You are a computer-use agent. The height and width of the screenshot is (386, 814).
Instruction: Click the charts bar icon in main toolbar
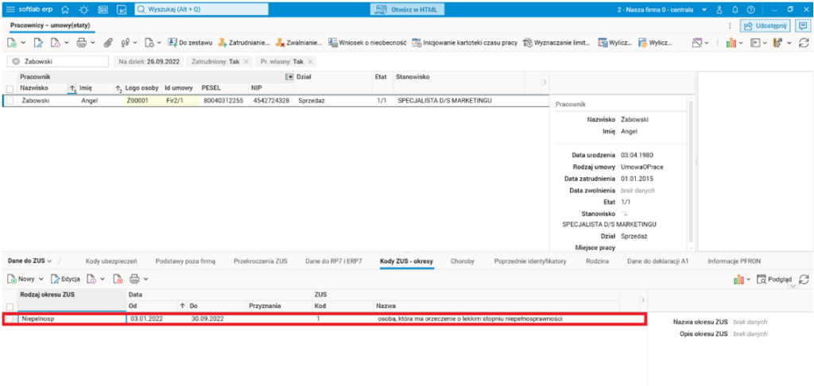point(731,43)
